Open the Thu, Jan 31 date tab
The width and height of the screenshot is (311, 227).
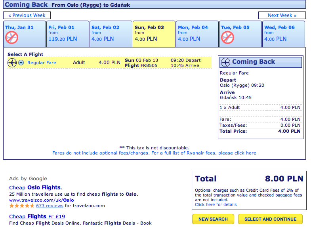pos(25,34)
